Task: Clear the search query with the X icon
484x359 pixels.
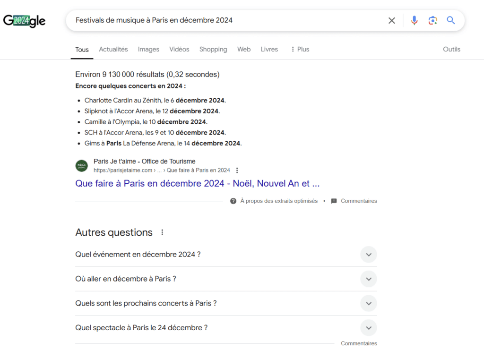Action: 392,20
